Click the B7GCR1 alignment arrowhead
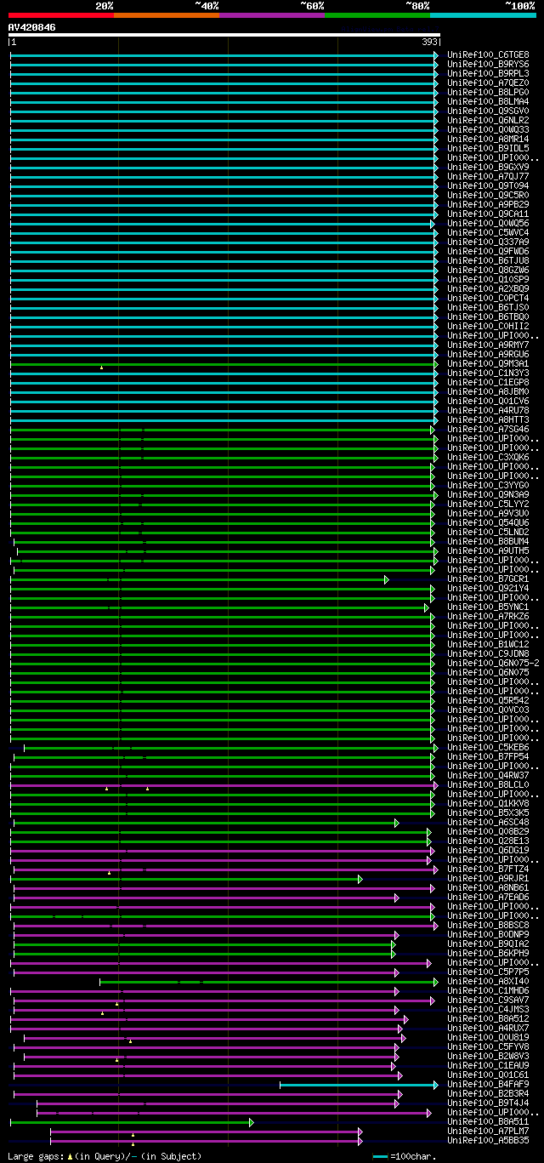The width and height of the screenshot is (544, 1163). click(x=387, y=579)
